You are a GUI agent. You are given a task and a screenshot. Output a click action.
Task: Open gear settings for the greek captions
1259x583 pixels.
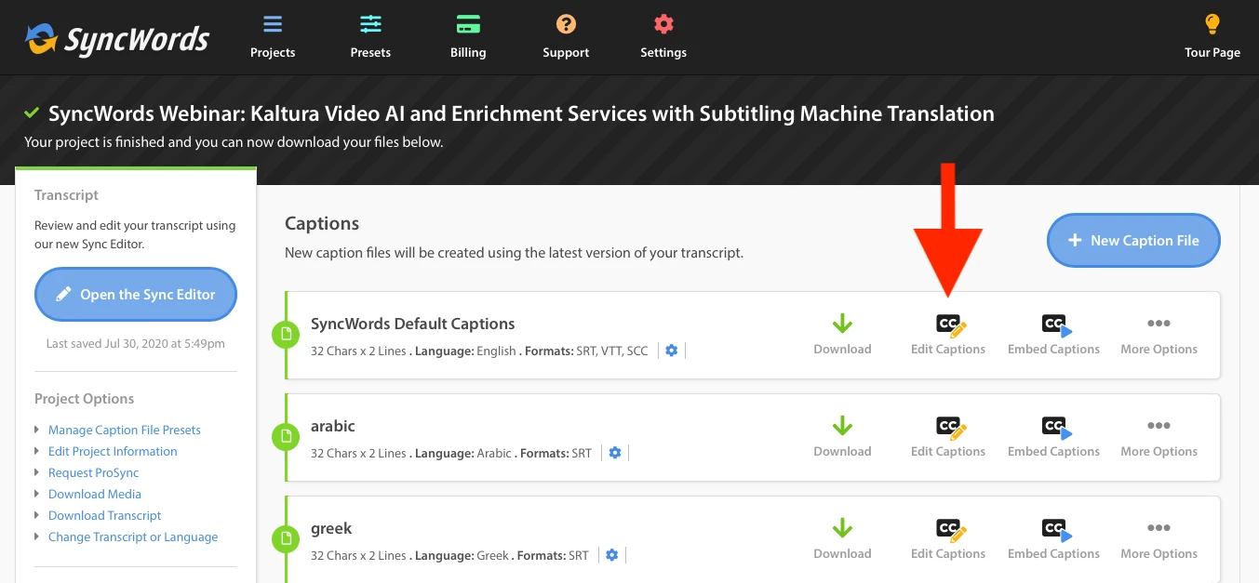pos(611,555)
